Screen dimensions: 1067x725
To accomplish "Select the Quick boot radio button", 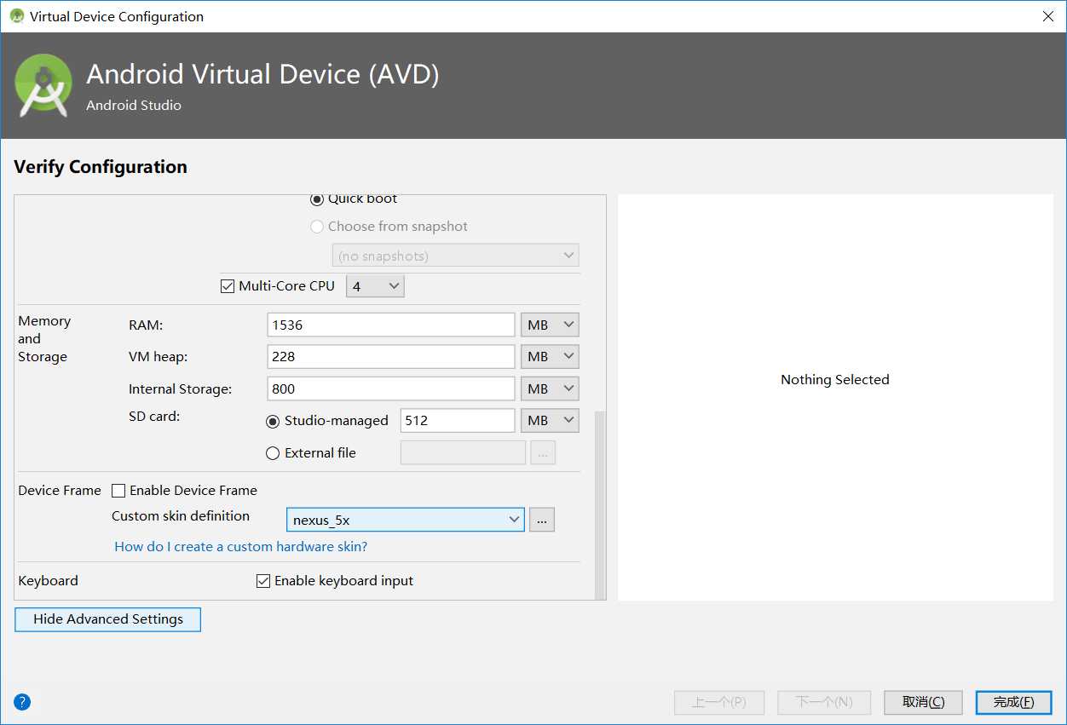I will 317,199.
